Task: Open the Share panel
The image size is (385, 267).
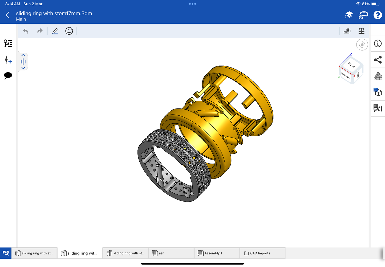Action: 378,60
